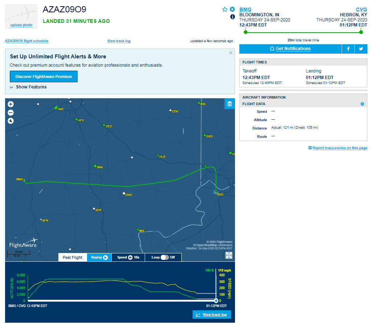Select the Past Flight tab
The image size is (371, 323).
pos(73,257)
